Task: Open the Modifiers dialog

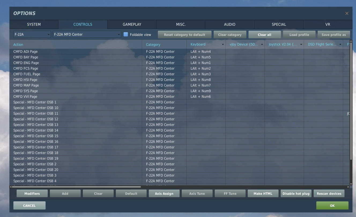Action: [32, 193]
